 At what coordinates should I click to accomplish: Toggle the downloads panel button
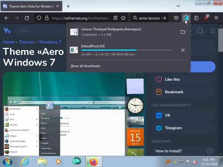[186, 18]
